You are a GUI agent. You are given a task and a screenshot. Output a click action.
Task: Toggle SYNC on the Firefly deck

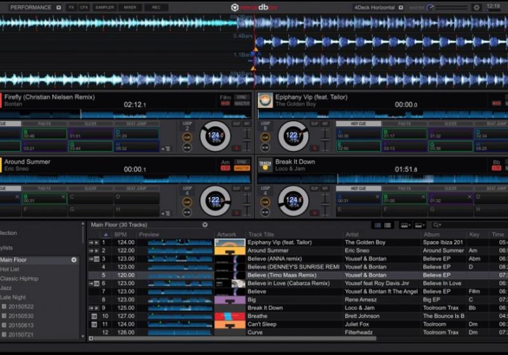(x=242, y=98)
